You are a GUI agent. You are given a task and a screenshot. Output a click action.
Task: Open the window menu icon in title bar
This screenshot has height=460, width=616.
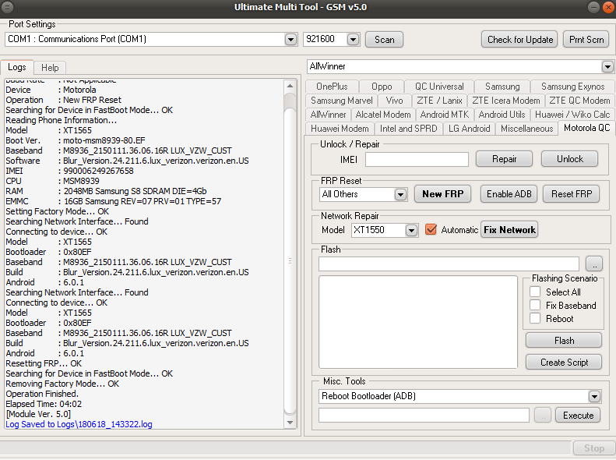[x=7, y=7]
